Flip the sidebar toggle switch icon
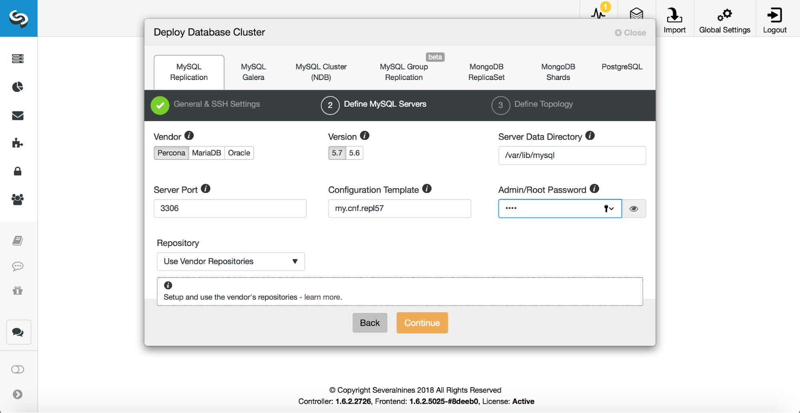Image resolution: width=800 pixels, height=413 pixels. pyautogui.click(x=18, y=369)
